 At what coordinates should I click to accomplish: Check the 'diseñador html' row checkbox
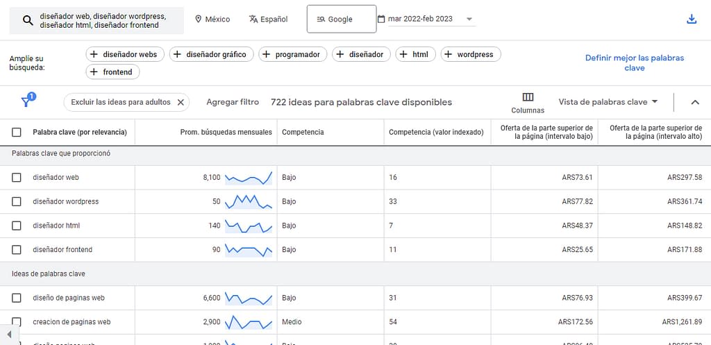pyautogui.click(x=17, y=226)
